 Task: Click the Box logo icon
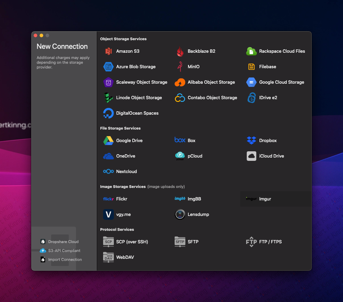click(180, 140)
